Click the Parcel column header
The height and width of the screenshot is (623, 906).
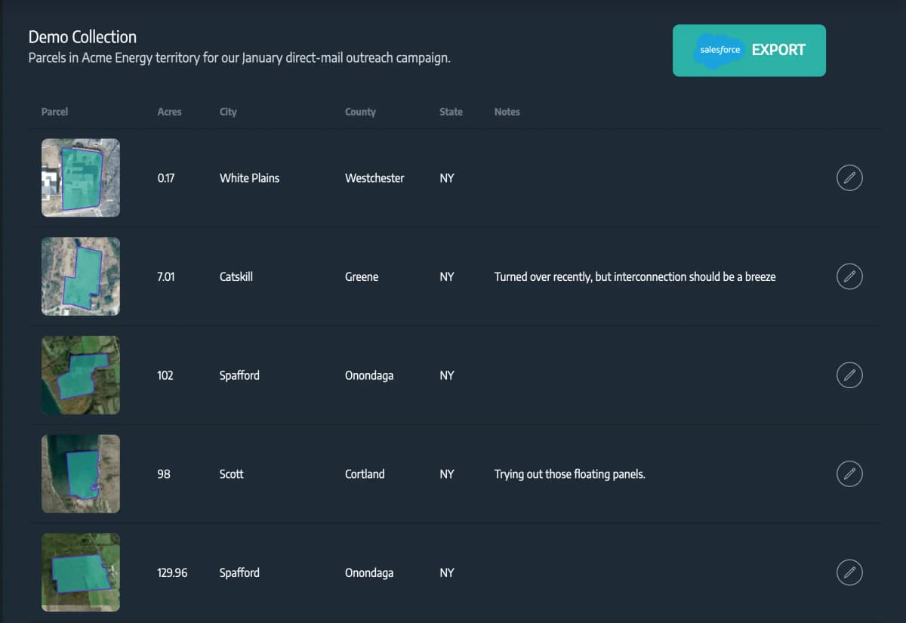click(x=54, y=112)
